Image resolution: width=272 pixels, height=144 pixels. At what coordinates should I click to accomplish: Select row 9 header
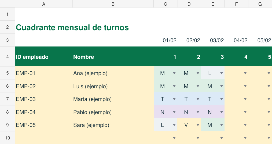(8, 125)
